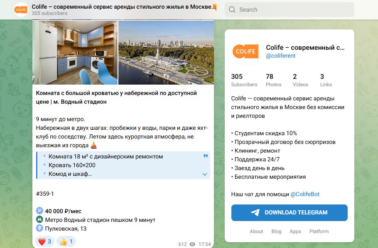Click the green metro icon
The width and height of the screenshot is (378, 248).
[39, 219]
